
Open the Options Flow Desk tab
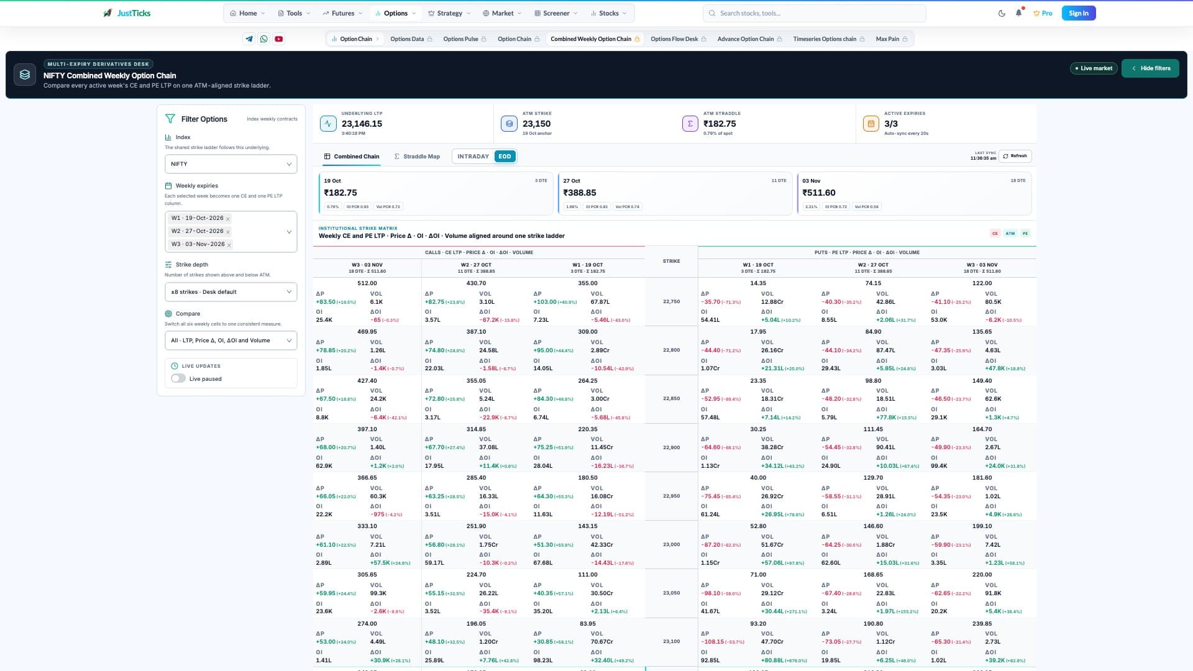coord(678,39)
